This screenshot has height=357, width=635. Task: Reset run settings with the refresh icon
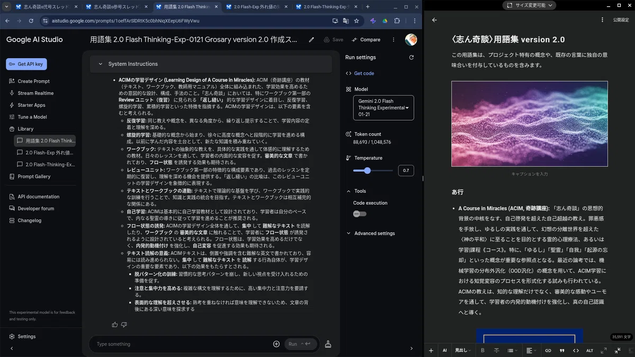pyautogui.click(x=411, y=58)
